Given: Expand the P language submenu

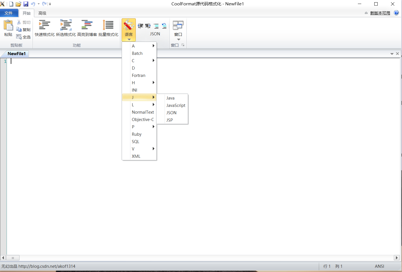Looking at the screenshot, I should (139, 127).
